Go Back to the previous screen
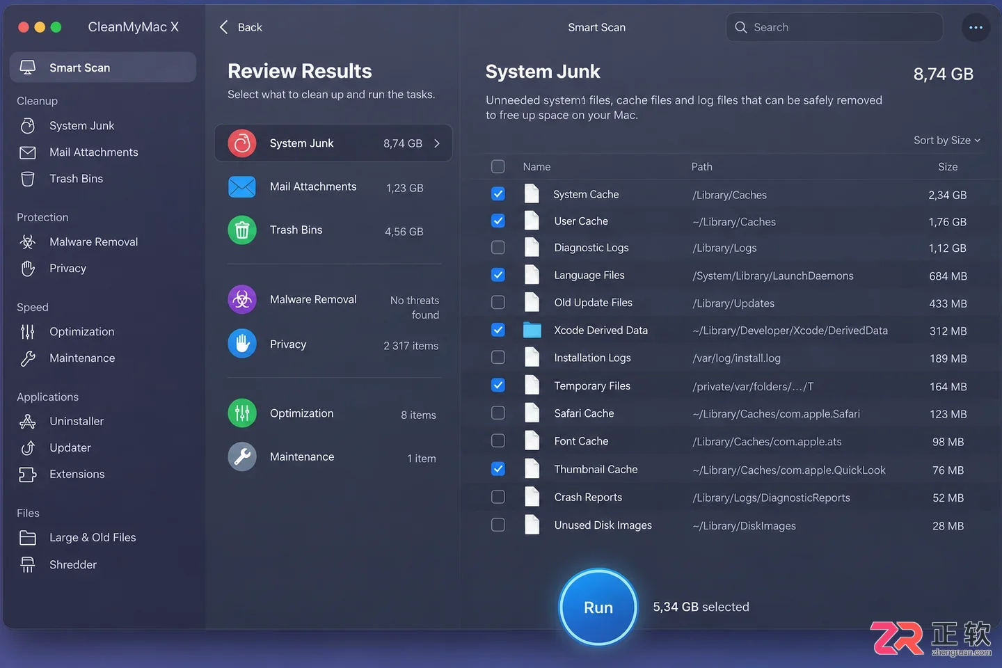 (241, 27)
